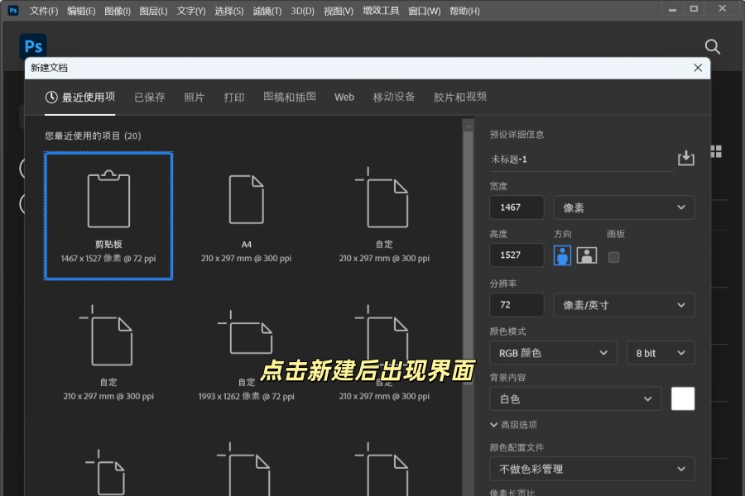Open the 视图(V) menu
Image resolution: width=745 pixels, height=496 pixels.
[x=339, y=11]
